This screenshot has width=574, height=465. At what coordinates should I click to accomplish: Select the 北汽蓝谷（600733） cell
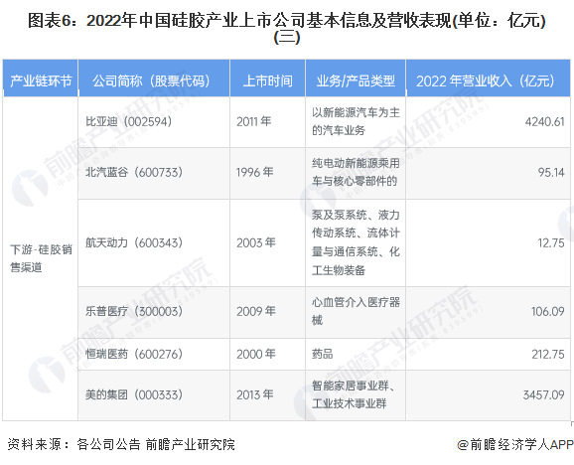click(154, 173)
